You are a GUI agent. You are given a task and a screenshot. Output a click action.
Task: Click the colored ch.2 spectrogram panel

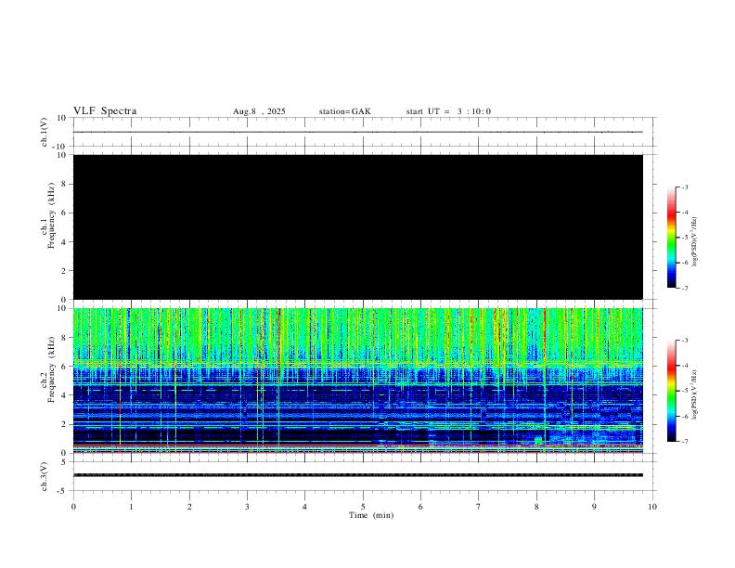point(358,381)
